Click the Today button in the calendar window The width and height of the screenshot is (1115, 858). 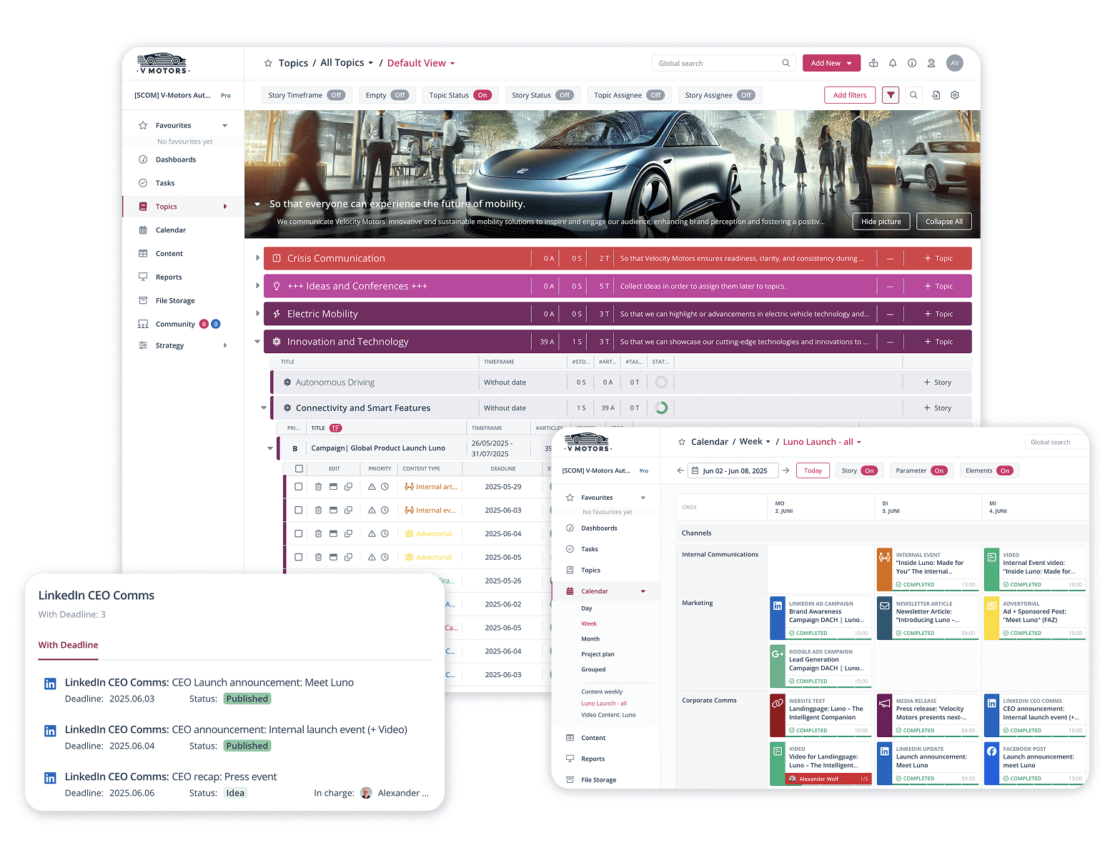coord(813,470)
